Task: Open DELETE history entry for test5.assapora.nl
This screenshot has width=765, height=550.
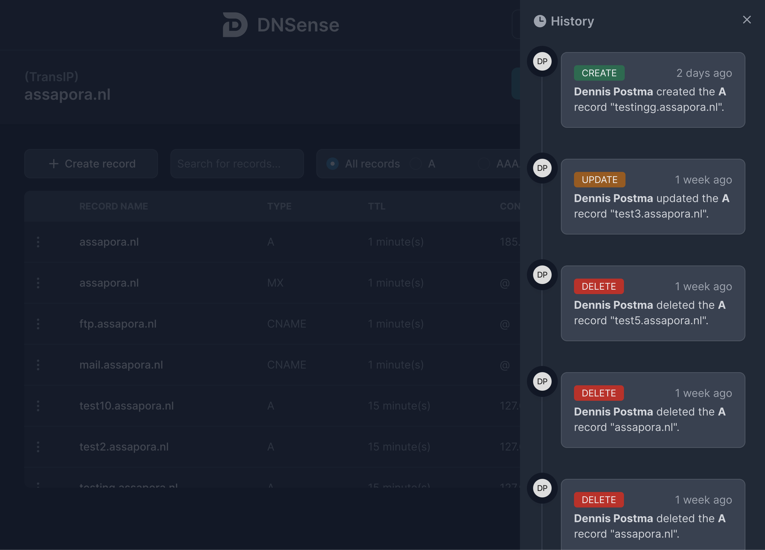Action: [x=653, y=304]
